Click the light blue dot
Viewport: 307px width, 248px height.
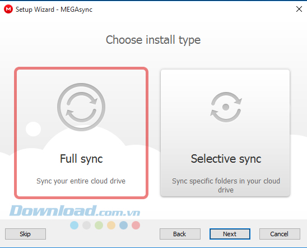pyautogui.click(x=74, y=225)
